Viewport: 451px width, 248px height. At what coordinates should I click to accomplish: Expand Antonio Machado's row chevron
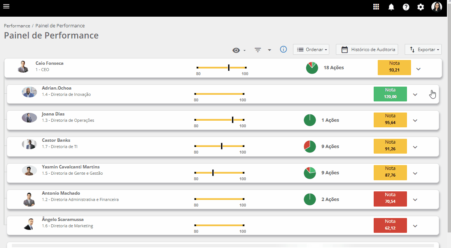(415, 200)
